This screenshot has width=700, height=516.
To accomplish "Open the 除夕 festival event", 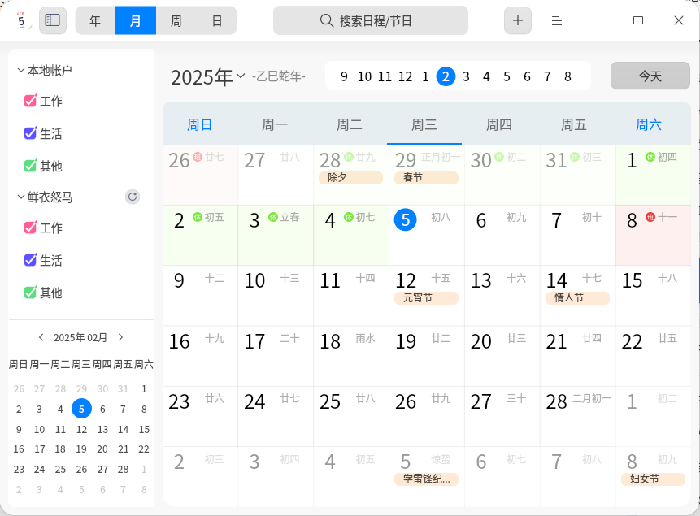I will click(350, 178).
